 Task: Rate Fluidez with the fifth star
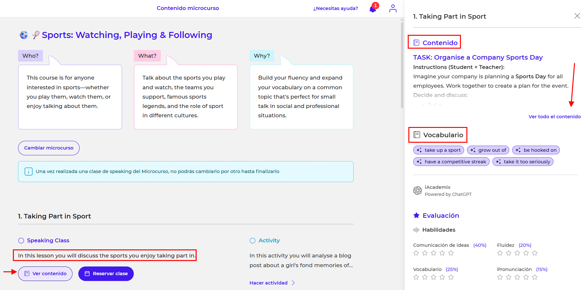pyautogui.click(x=535, y=253)
